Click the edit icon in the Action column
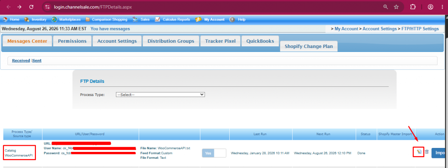 [419, 152]
